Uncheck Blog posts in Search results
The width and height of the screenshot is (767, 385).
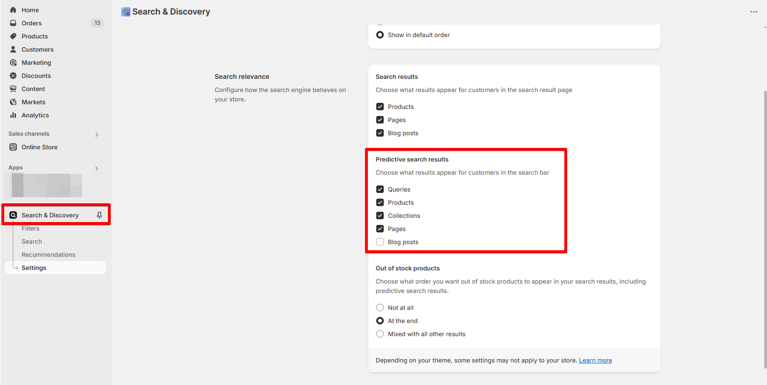click(x=380, y=133)
